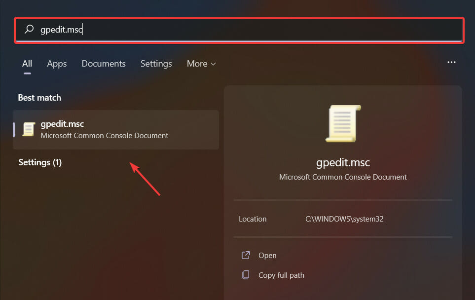The height and width of the screenshot is (300, 475).
Task: Expand the Settings (1) results section
Action: click(39, 162)
